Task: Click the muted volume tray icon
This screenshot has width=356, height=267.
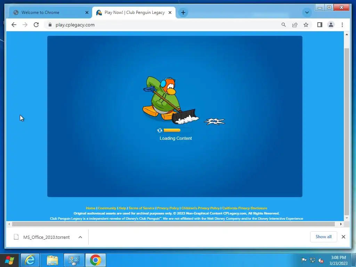Action: pyautogui.click(x=321, y=260)
